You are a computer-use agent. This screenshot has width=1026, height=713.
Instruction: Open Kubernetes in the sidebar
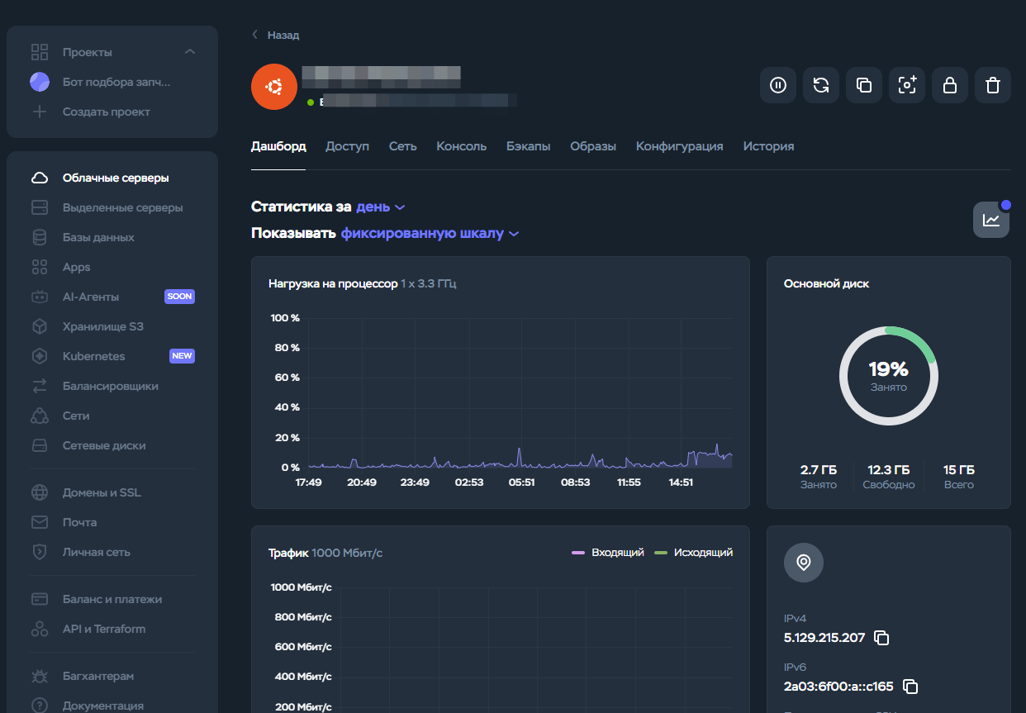[93, 356]
